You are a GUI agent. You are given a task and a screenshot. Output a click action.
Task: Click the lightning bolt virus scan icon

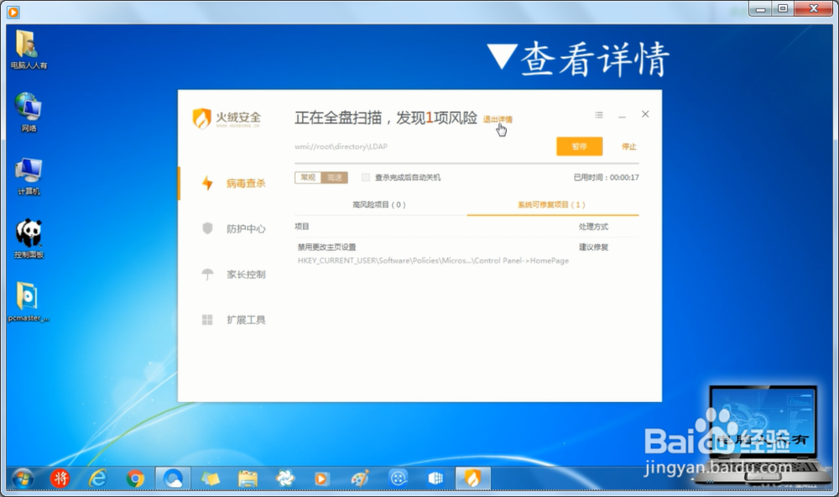207,183
